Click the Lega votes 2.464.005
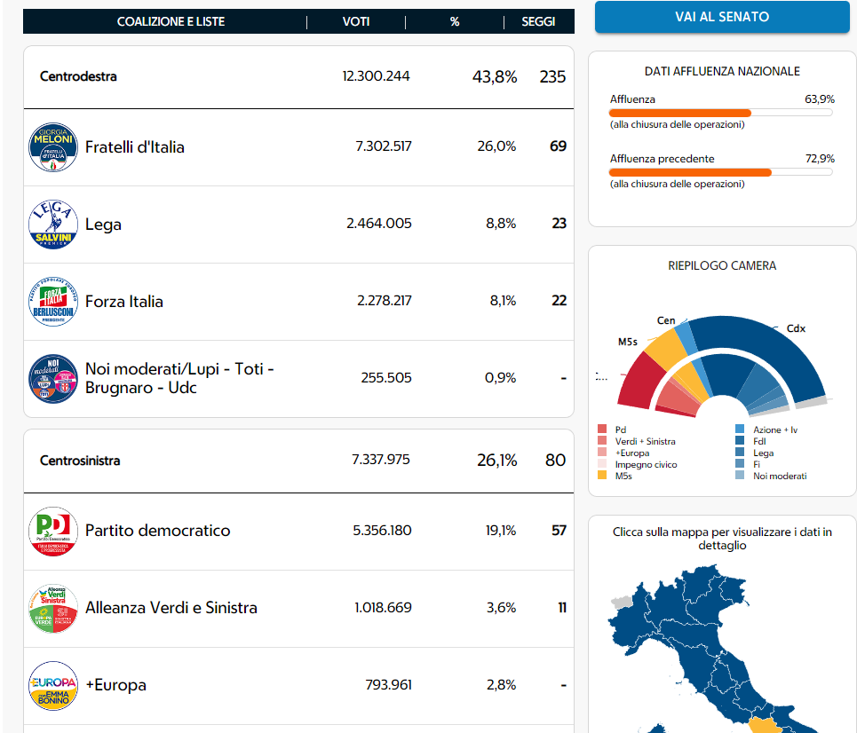This screenshot has width=857, height=733. pyautogui.click(x=378, y=224)
